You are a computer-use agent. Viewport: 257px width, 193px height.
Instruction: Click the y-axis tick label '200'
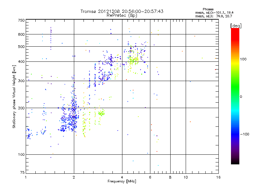[x=21, y=108]
